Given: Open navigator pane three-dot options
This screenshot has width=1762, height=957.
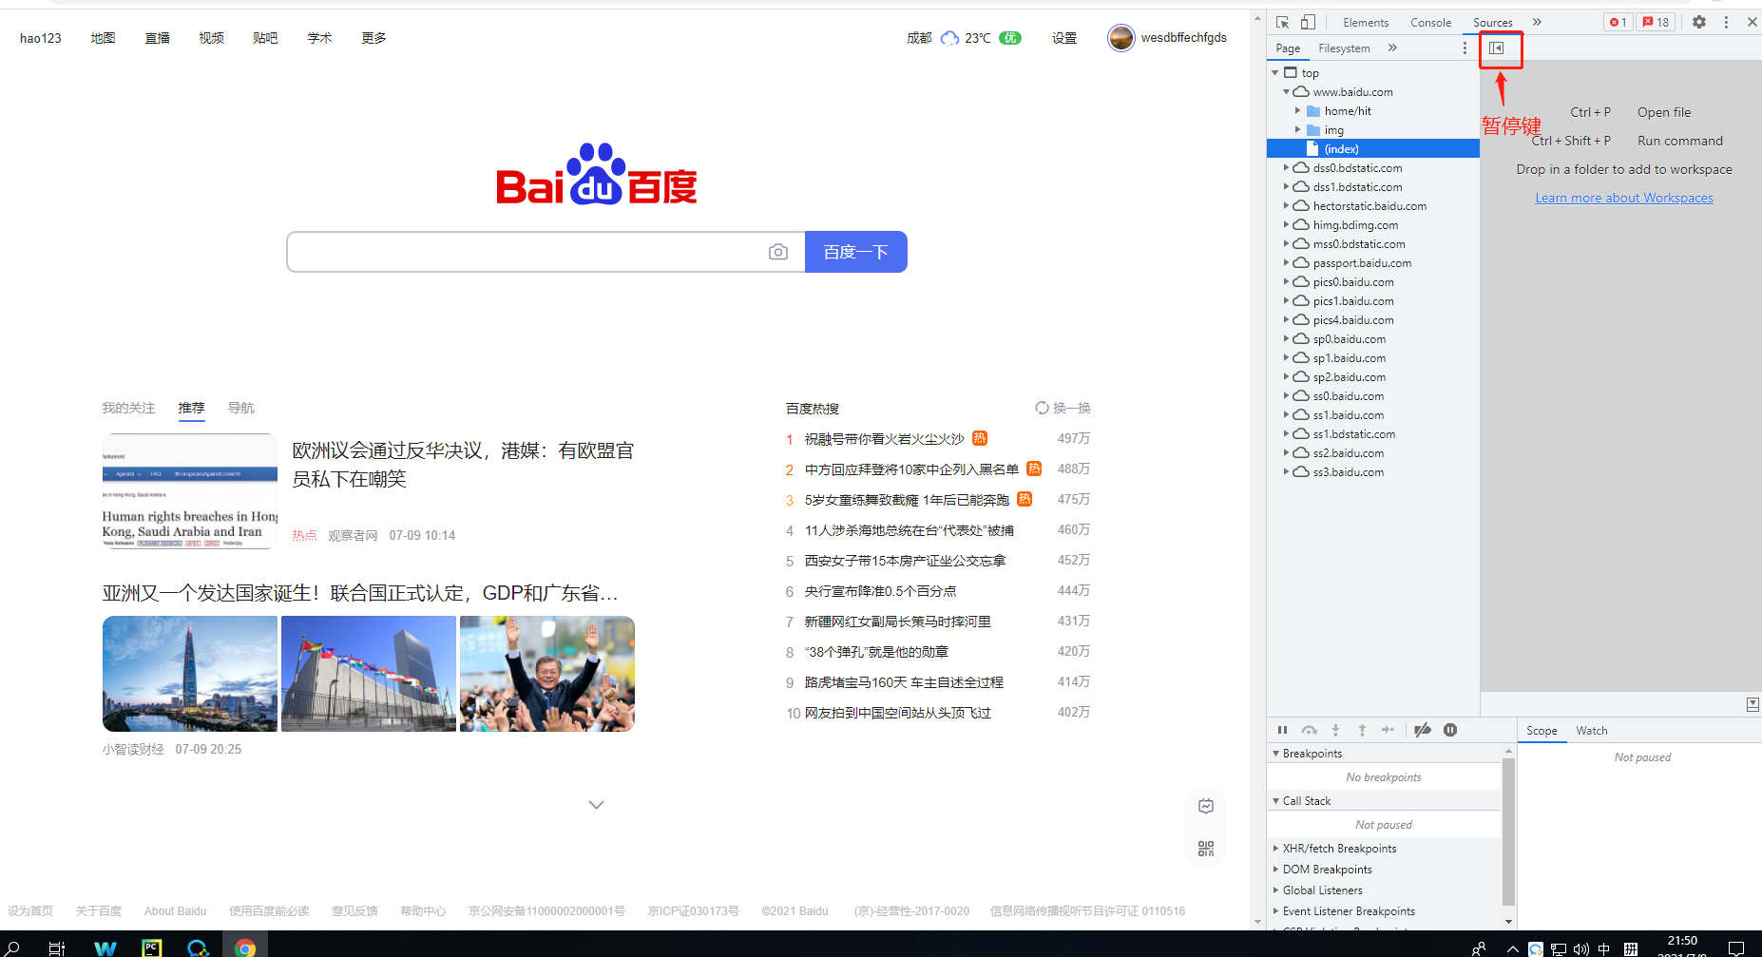Looking at the screenshot, I should [1465, 48].
